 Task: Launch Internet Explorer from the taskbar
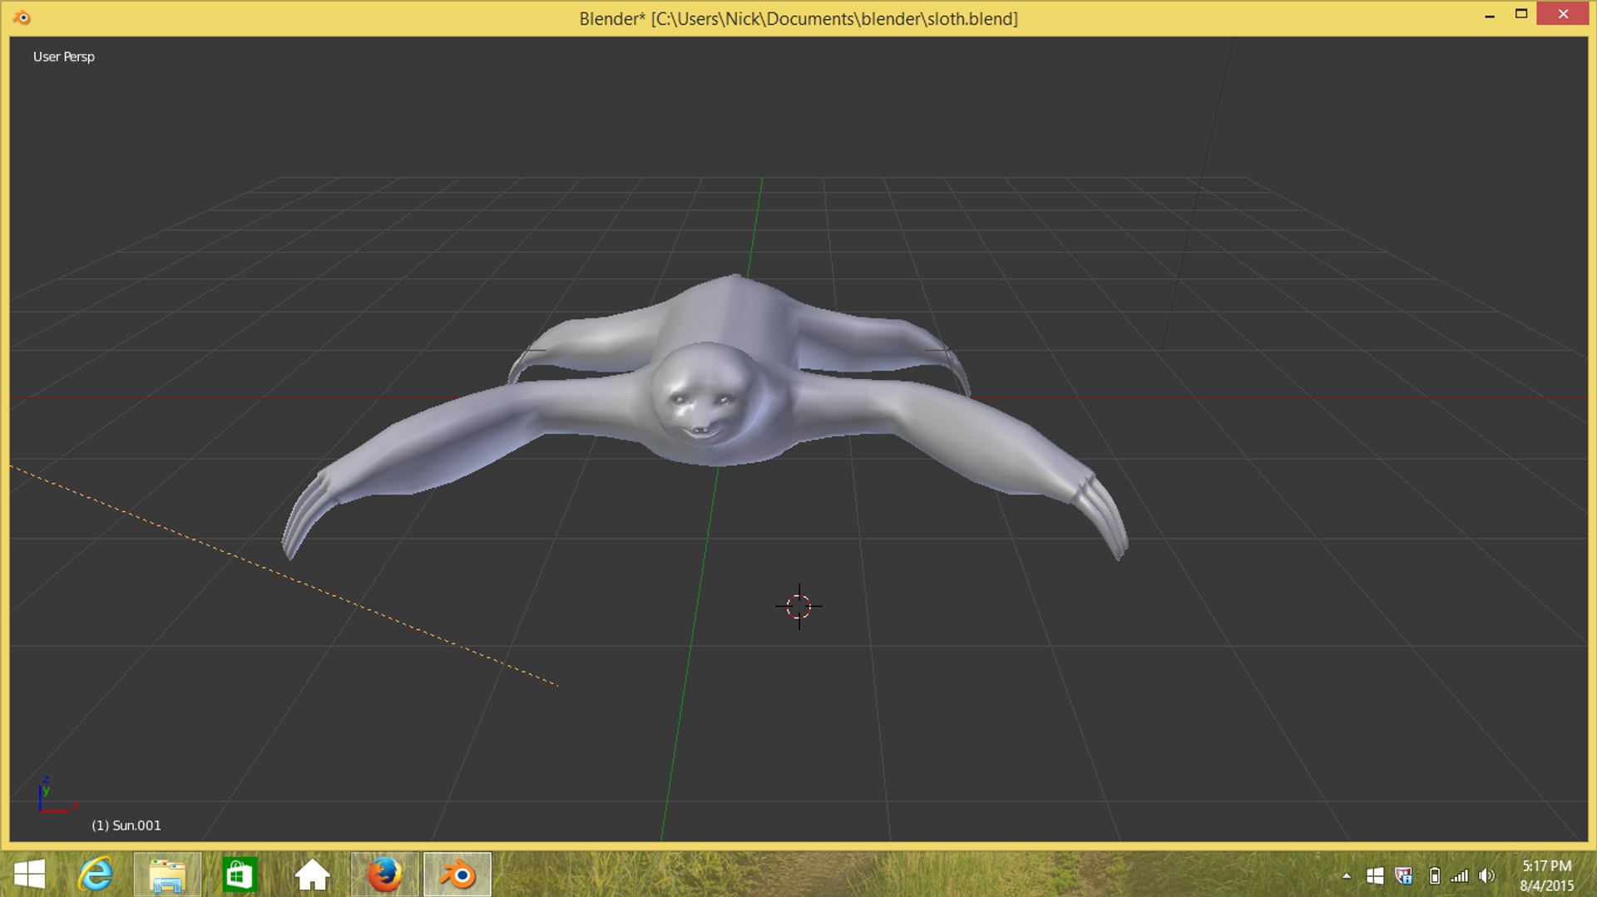(96, 875)
